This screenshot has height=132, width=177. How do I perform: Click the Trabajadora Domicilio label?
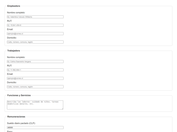(12, 82)
